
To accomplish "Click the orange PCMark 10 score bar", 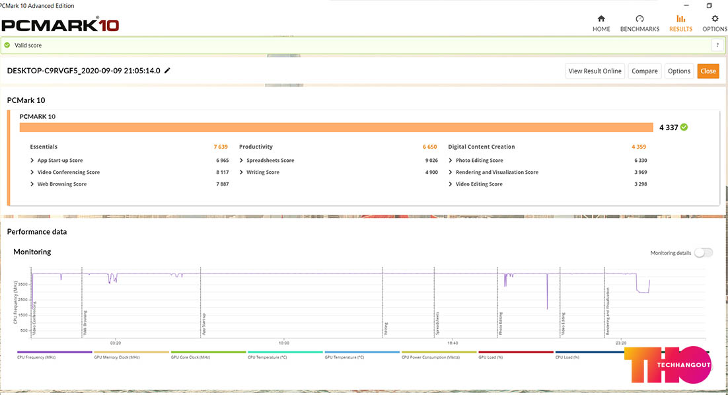I will [x=336, y=127].
